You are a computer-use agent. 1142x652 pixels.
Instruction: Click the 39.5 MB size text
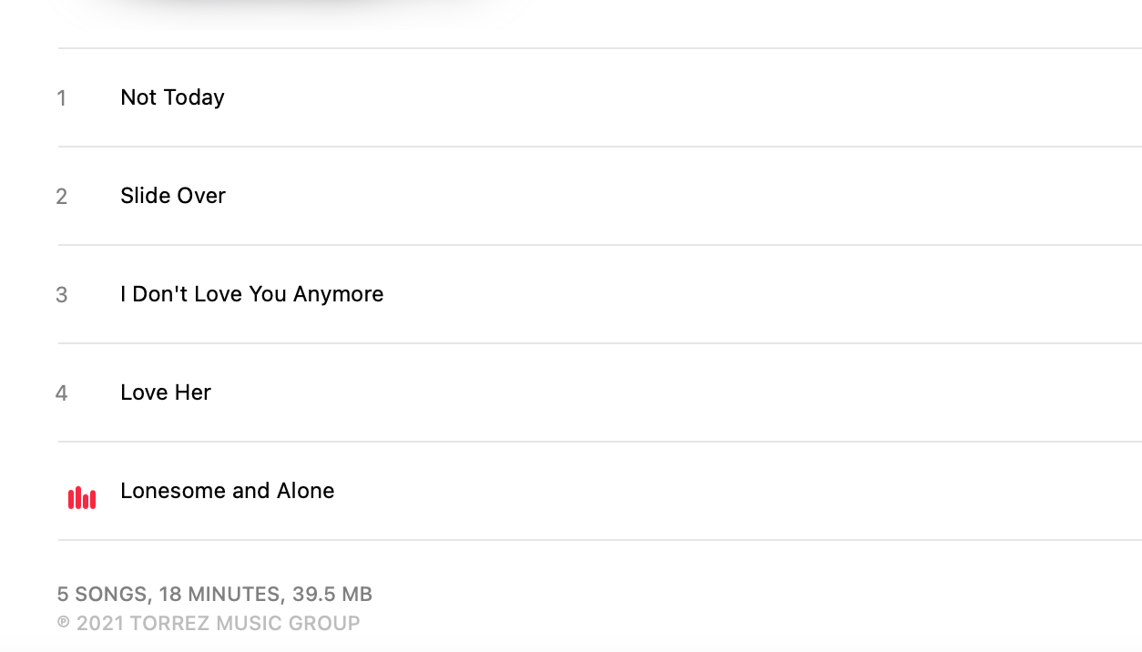pos(332,595)
